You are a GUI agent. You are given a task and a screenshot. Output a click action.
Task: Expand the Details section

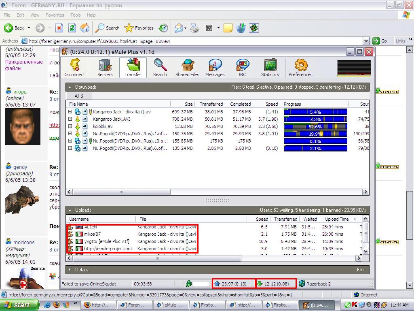(70, 269)
